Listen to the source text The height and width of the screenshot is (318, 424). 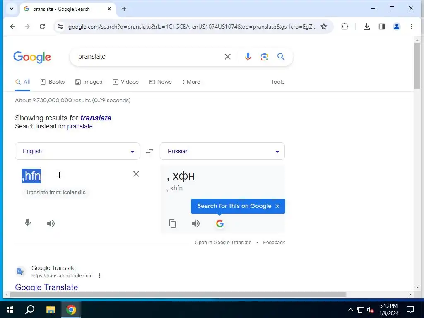click(51, 223)
